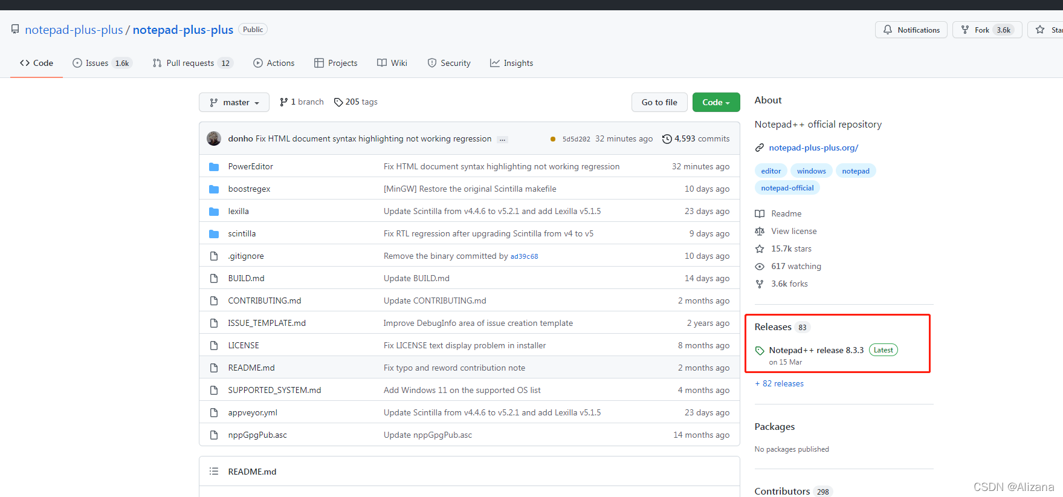1063x497 pixels.
Task: Open the Notepad++ release 8.3.3 link
Action: pyautogui.click(x=816, y=350)
